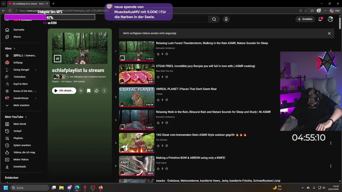This screenshot has height=192, width=342.
Task: Reload the page with the refresh icon
Action: pos(10,11)
